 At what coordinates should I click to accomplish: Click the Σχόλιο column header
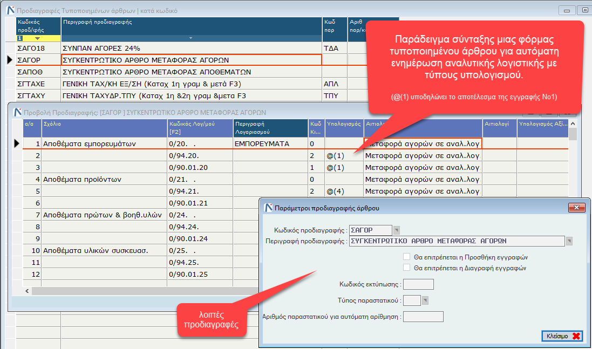[x=104, y=128]
